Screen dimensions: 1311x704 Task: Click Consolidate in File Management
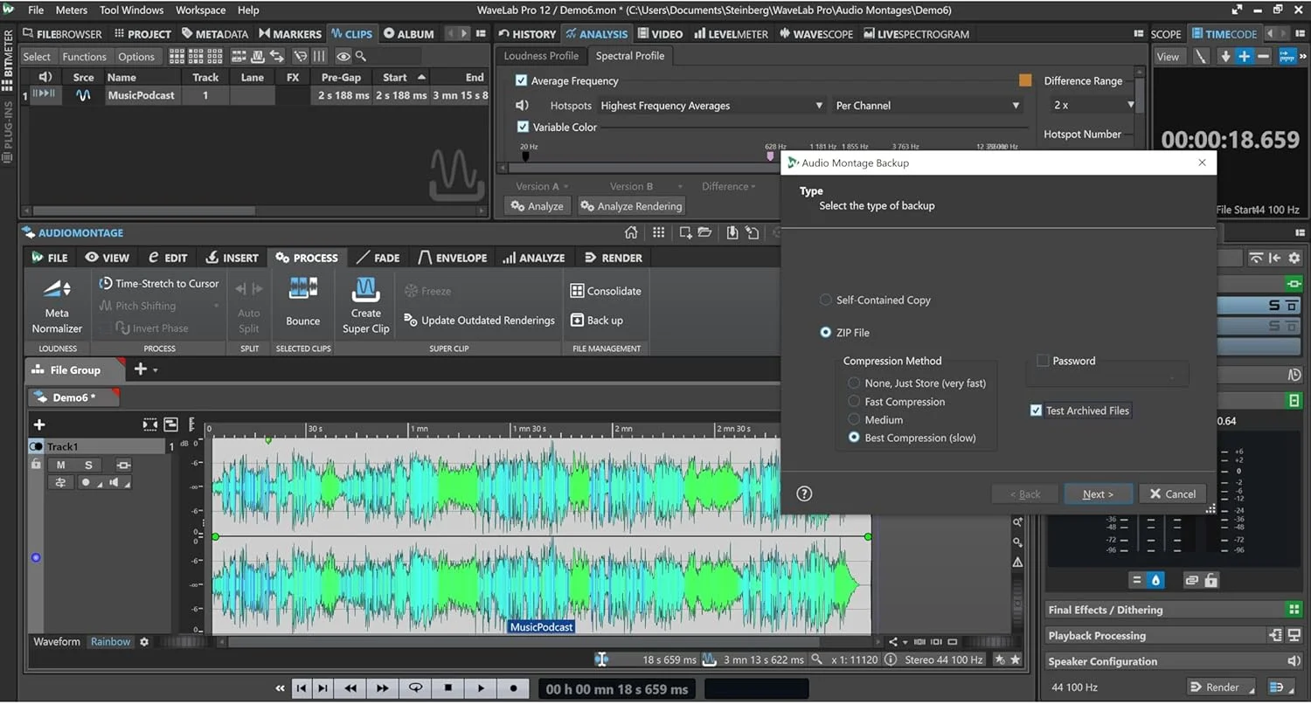pos(606,291)
